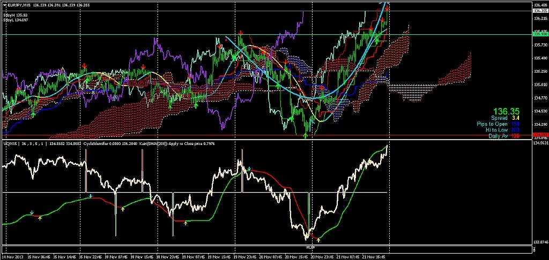Click the 134.770 axis price label

click(541, 98)
